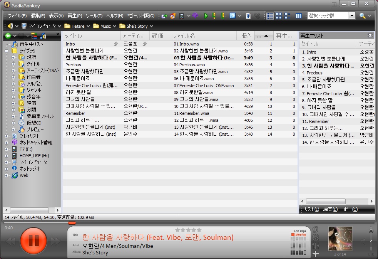
Task: Open the 表示(V) menu
Action: click(x=56, y=16)
